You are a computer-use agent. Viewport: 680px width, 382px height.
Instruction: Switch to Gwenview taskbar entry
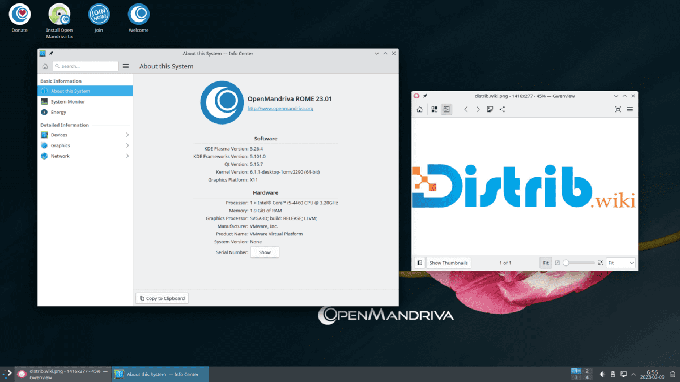coord(62,374)
